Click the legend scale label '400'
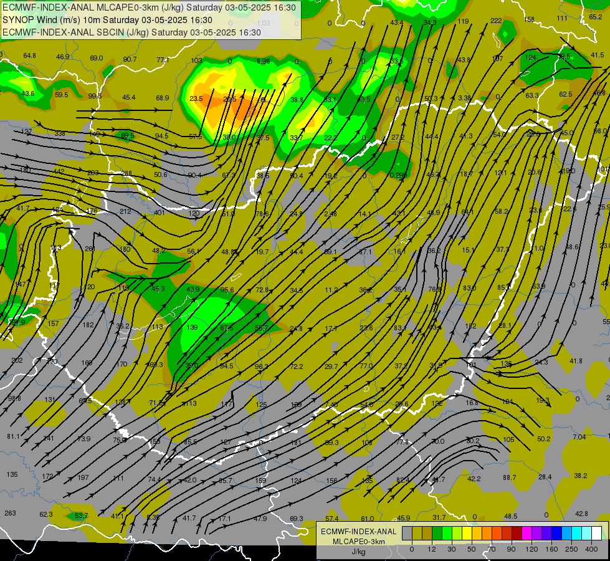Screen dimensions: 610x561 point(591,549)
